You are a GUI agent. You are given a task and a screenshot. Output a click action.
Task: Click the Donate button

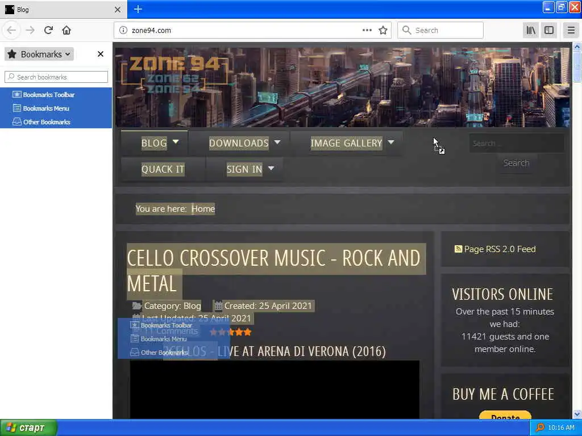505,415
